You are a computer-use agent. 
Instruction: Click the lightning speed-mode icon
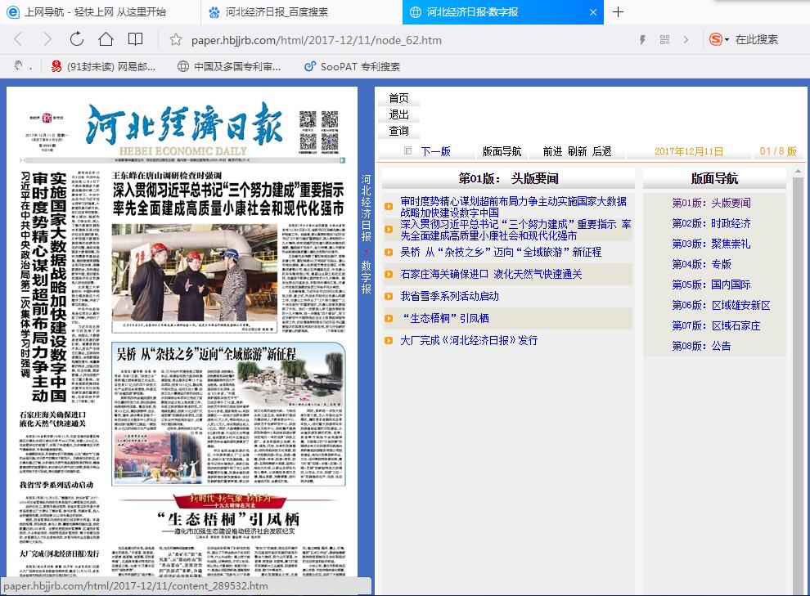[642, 40]
